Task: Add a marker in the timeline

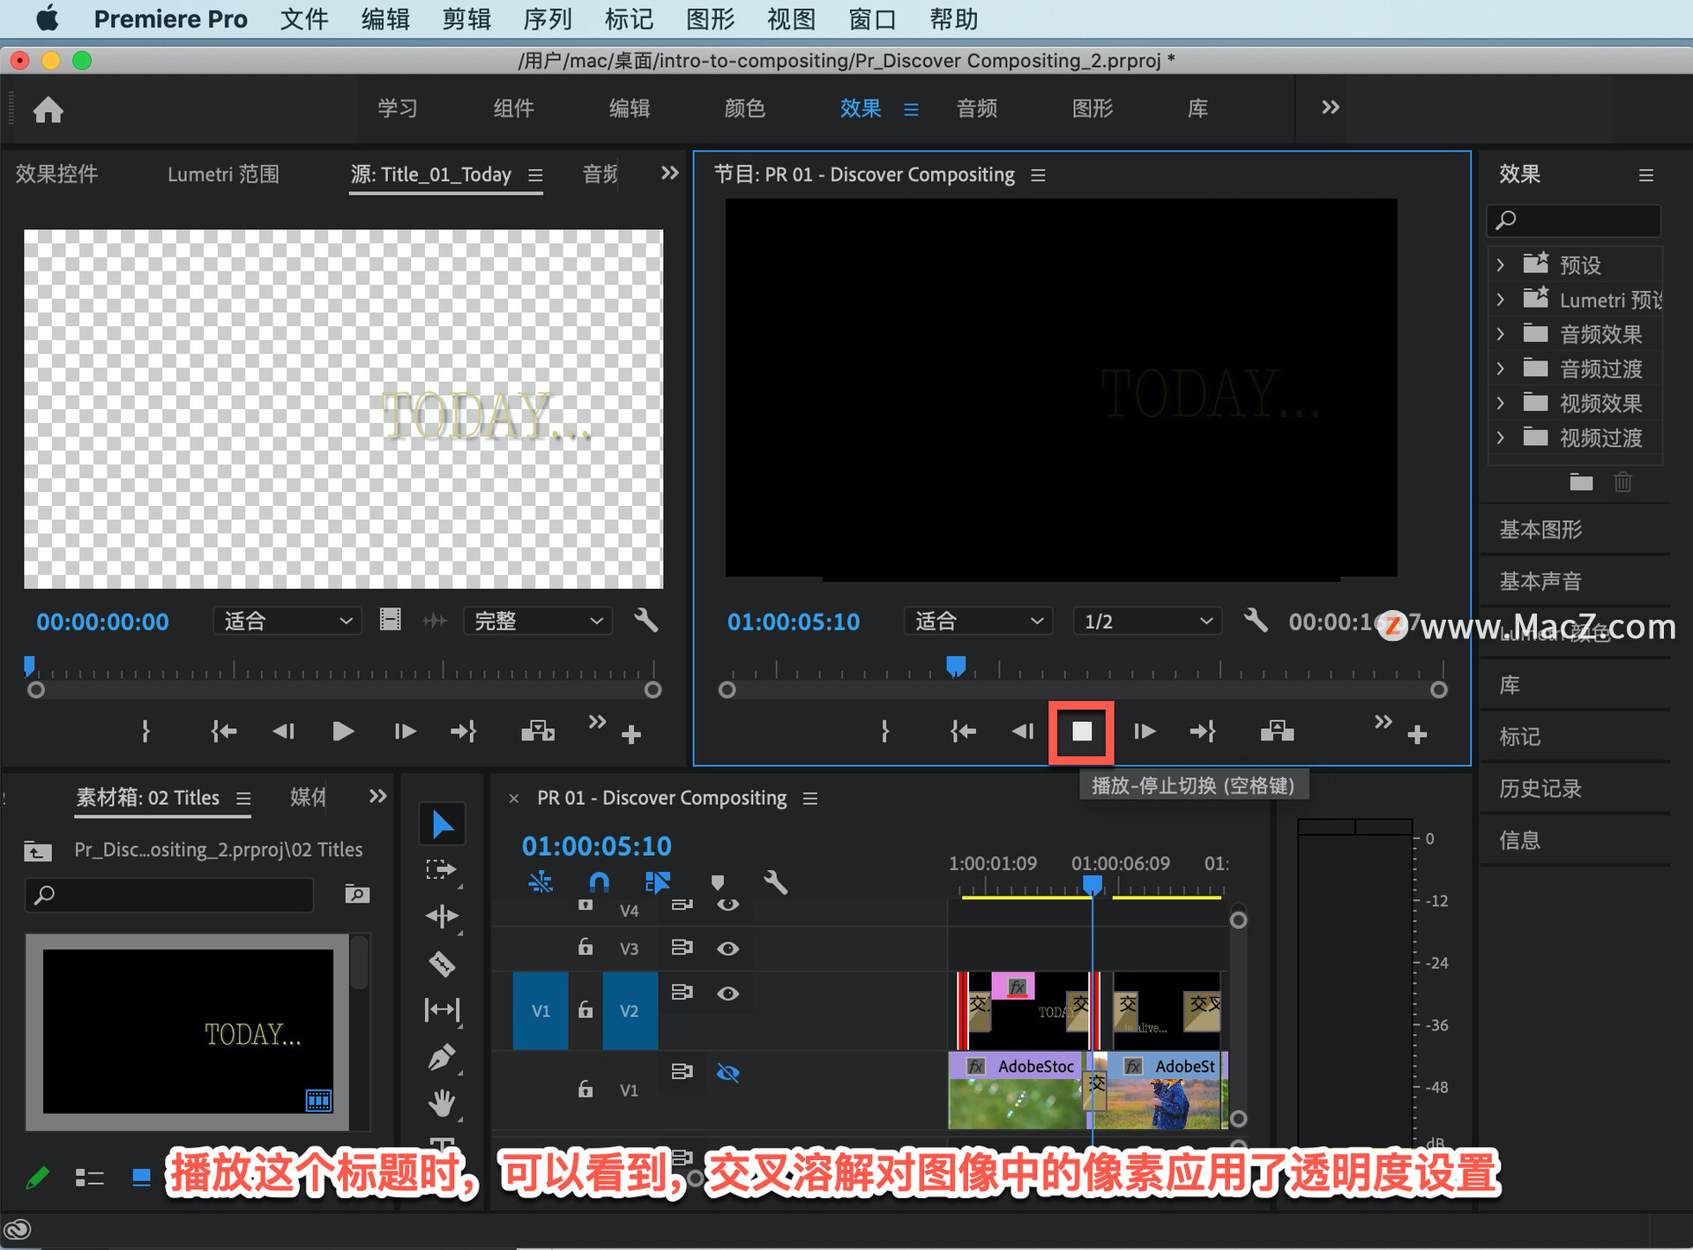Action: pyautogui.click(x=718, y=882)
